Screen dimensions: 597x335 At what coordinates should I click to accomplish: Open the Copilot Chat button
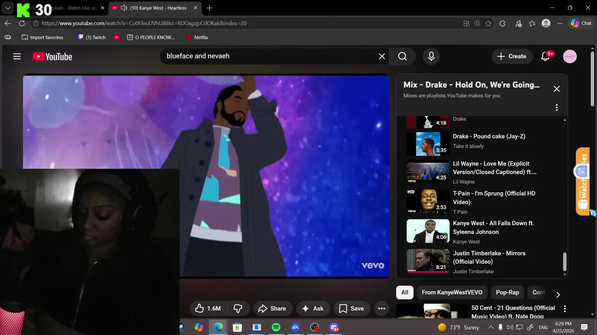click(581, 23)
